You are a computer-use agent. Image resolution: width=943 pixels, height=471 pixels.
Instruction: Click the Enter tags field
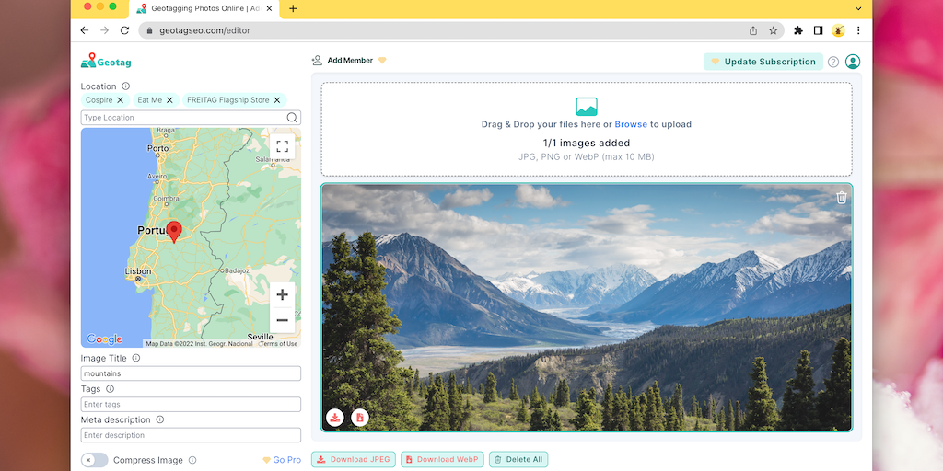(191, 405)
